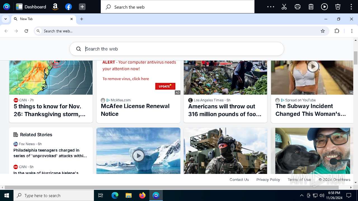Open the three-dots more tools menu
This screenshot has height=201, width=358.
click(271, 7)
